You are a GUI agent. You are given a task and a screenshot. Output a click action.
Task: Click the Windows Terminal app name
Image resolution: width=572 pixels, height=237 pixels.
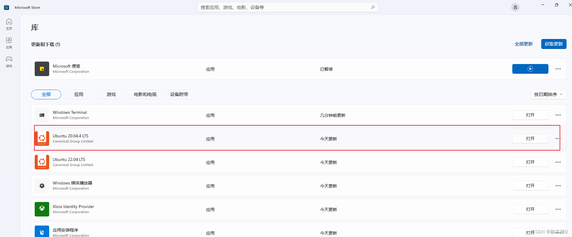(70, 112)
